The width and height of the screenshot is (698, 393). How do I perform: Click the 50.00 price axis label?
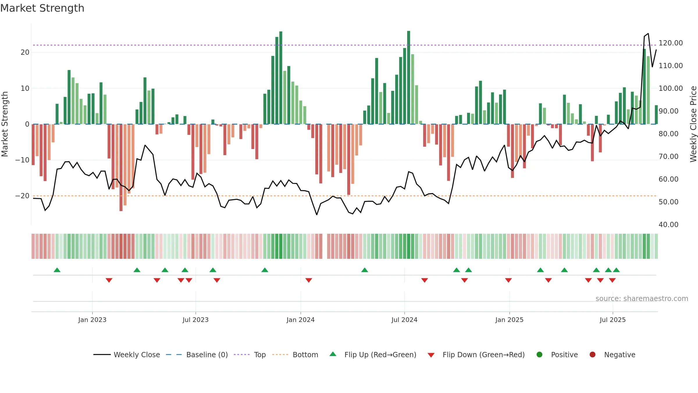(x=668, y=202)
